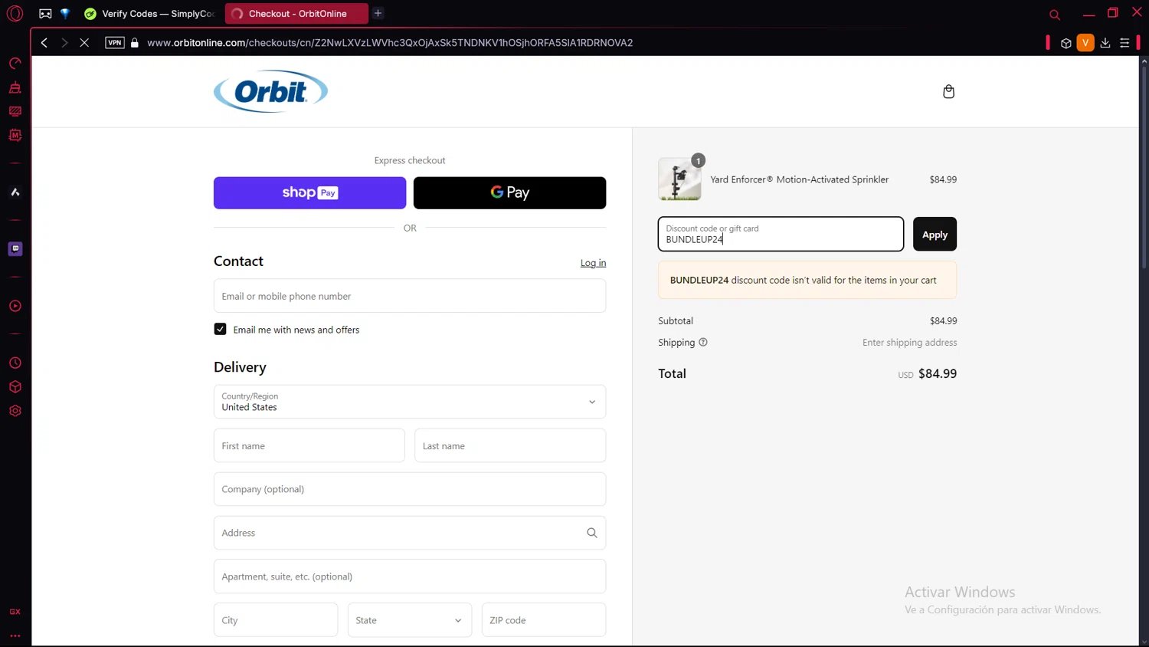This screenshot has height=647, width=1149.
Task: Apply the discount code
Action: click(x=935, y=235)
